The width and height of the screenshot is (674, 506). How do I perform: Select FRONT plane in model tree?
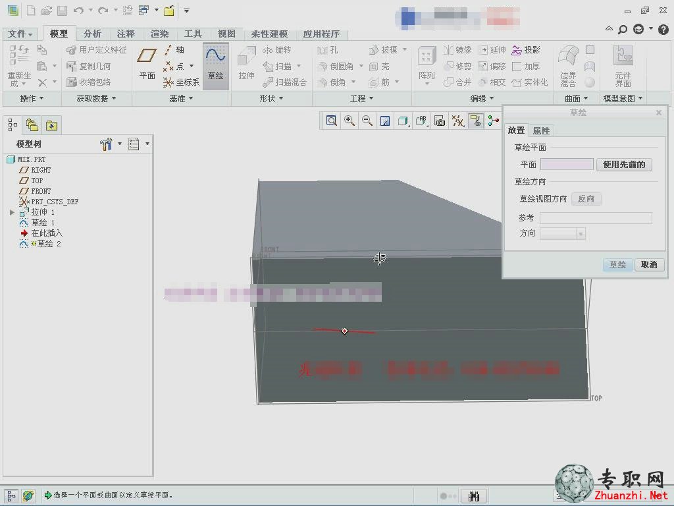pyautogui.click(x=36, y=191)
